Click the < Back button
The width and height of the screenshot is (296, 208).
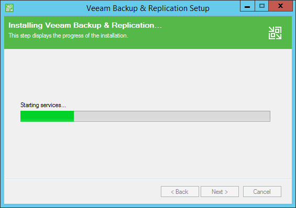[180, 192]
